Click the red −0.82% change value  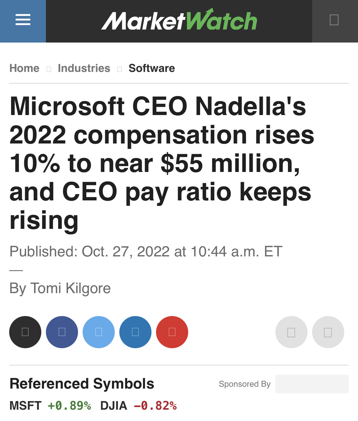pos(155,406)
